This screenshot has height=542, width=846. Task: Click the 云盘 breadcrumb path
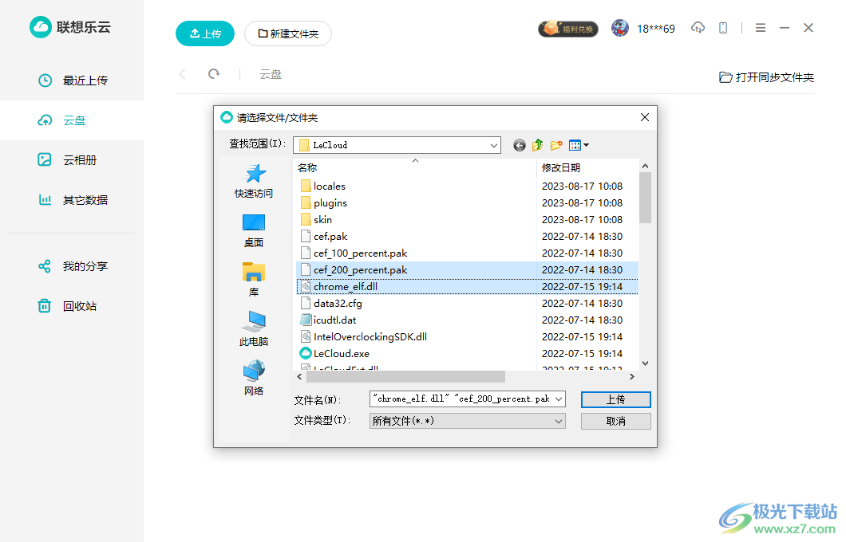(271, 74)
